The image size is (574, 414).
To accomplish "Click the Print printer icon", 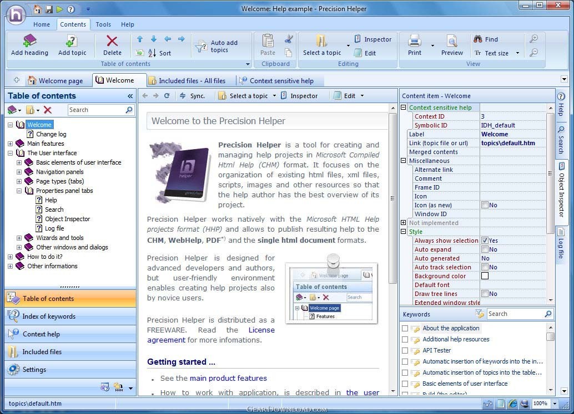I will pos(414,40).
